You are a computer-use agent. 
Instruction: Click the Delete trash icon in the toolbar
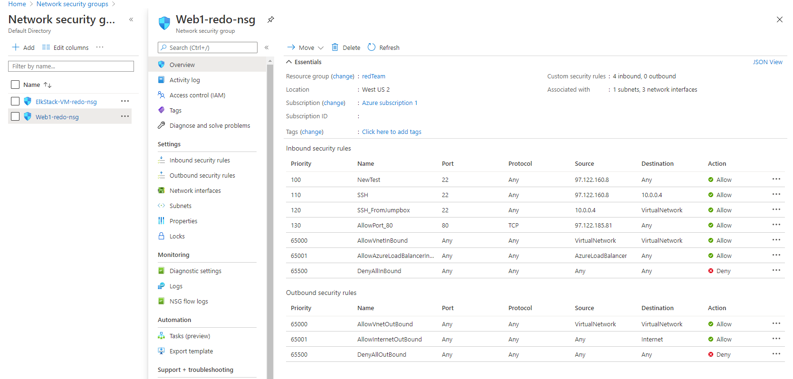tap(335, 47)
